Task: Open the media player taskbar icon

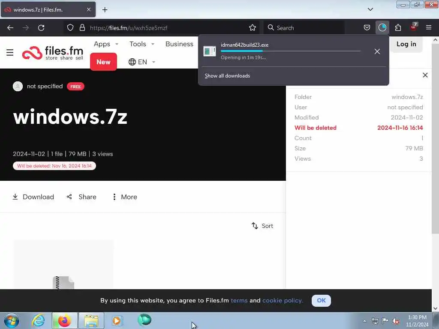Action: click(117, 320)
